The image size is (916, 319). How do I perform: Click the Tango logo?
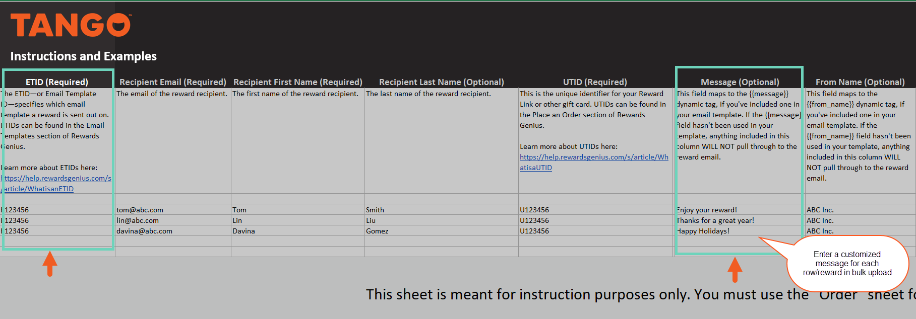point(71,25)
